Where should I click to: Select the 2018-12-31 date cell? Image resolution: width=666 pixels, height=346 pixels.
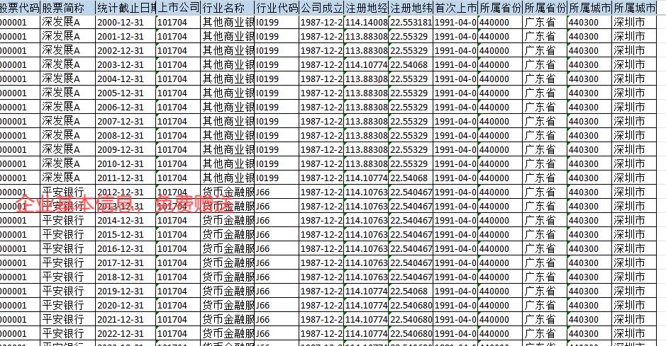(126, 277)
